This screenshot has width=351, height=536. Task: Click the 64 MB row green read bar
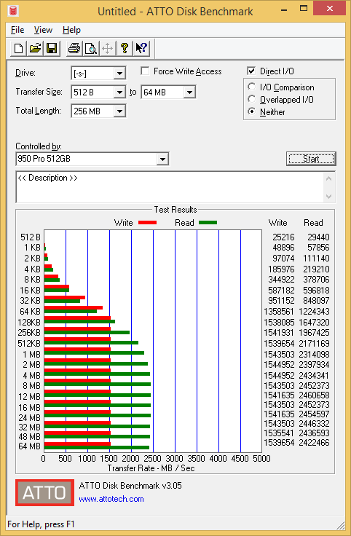pyautogui.click(x=97, y=447)
